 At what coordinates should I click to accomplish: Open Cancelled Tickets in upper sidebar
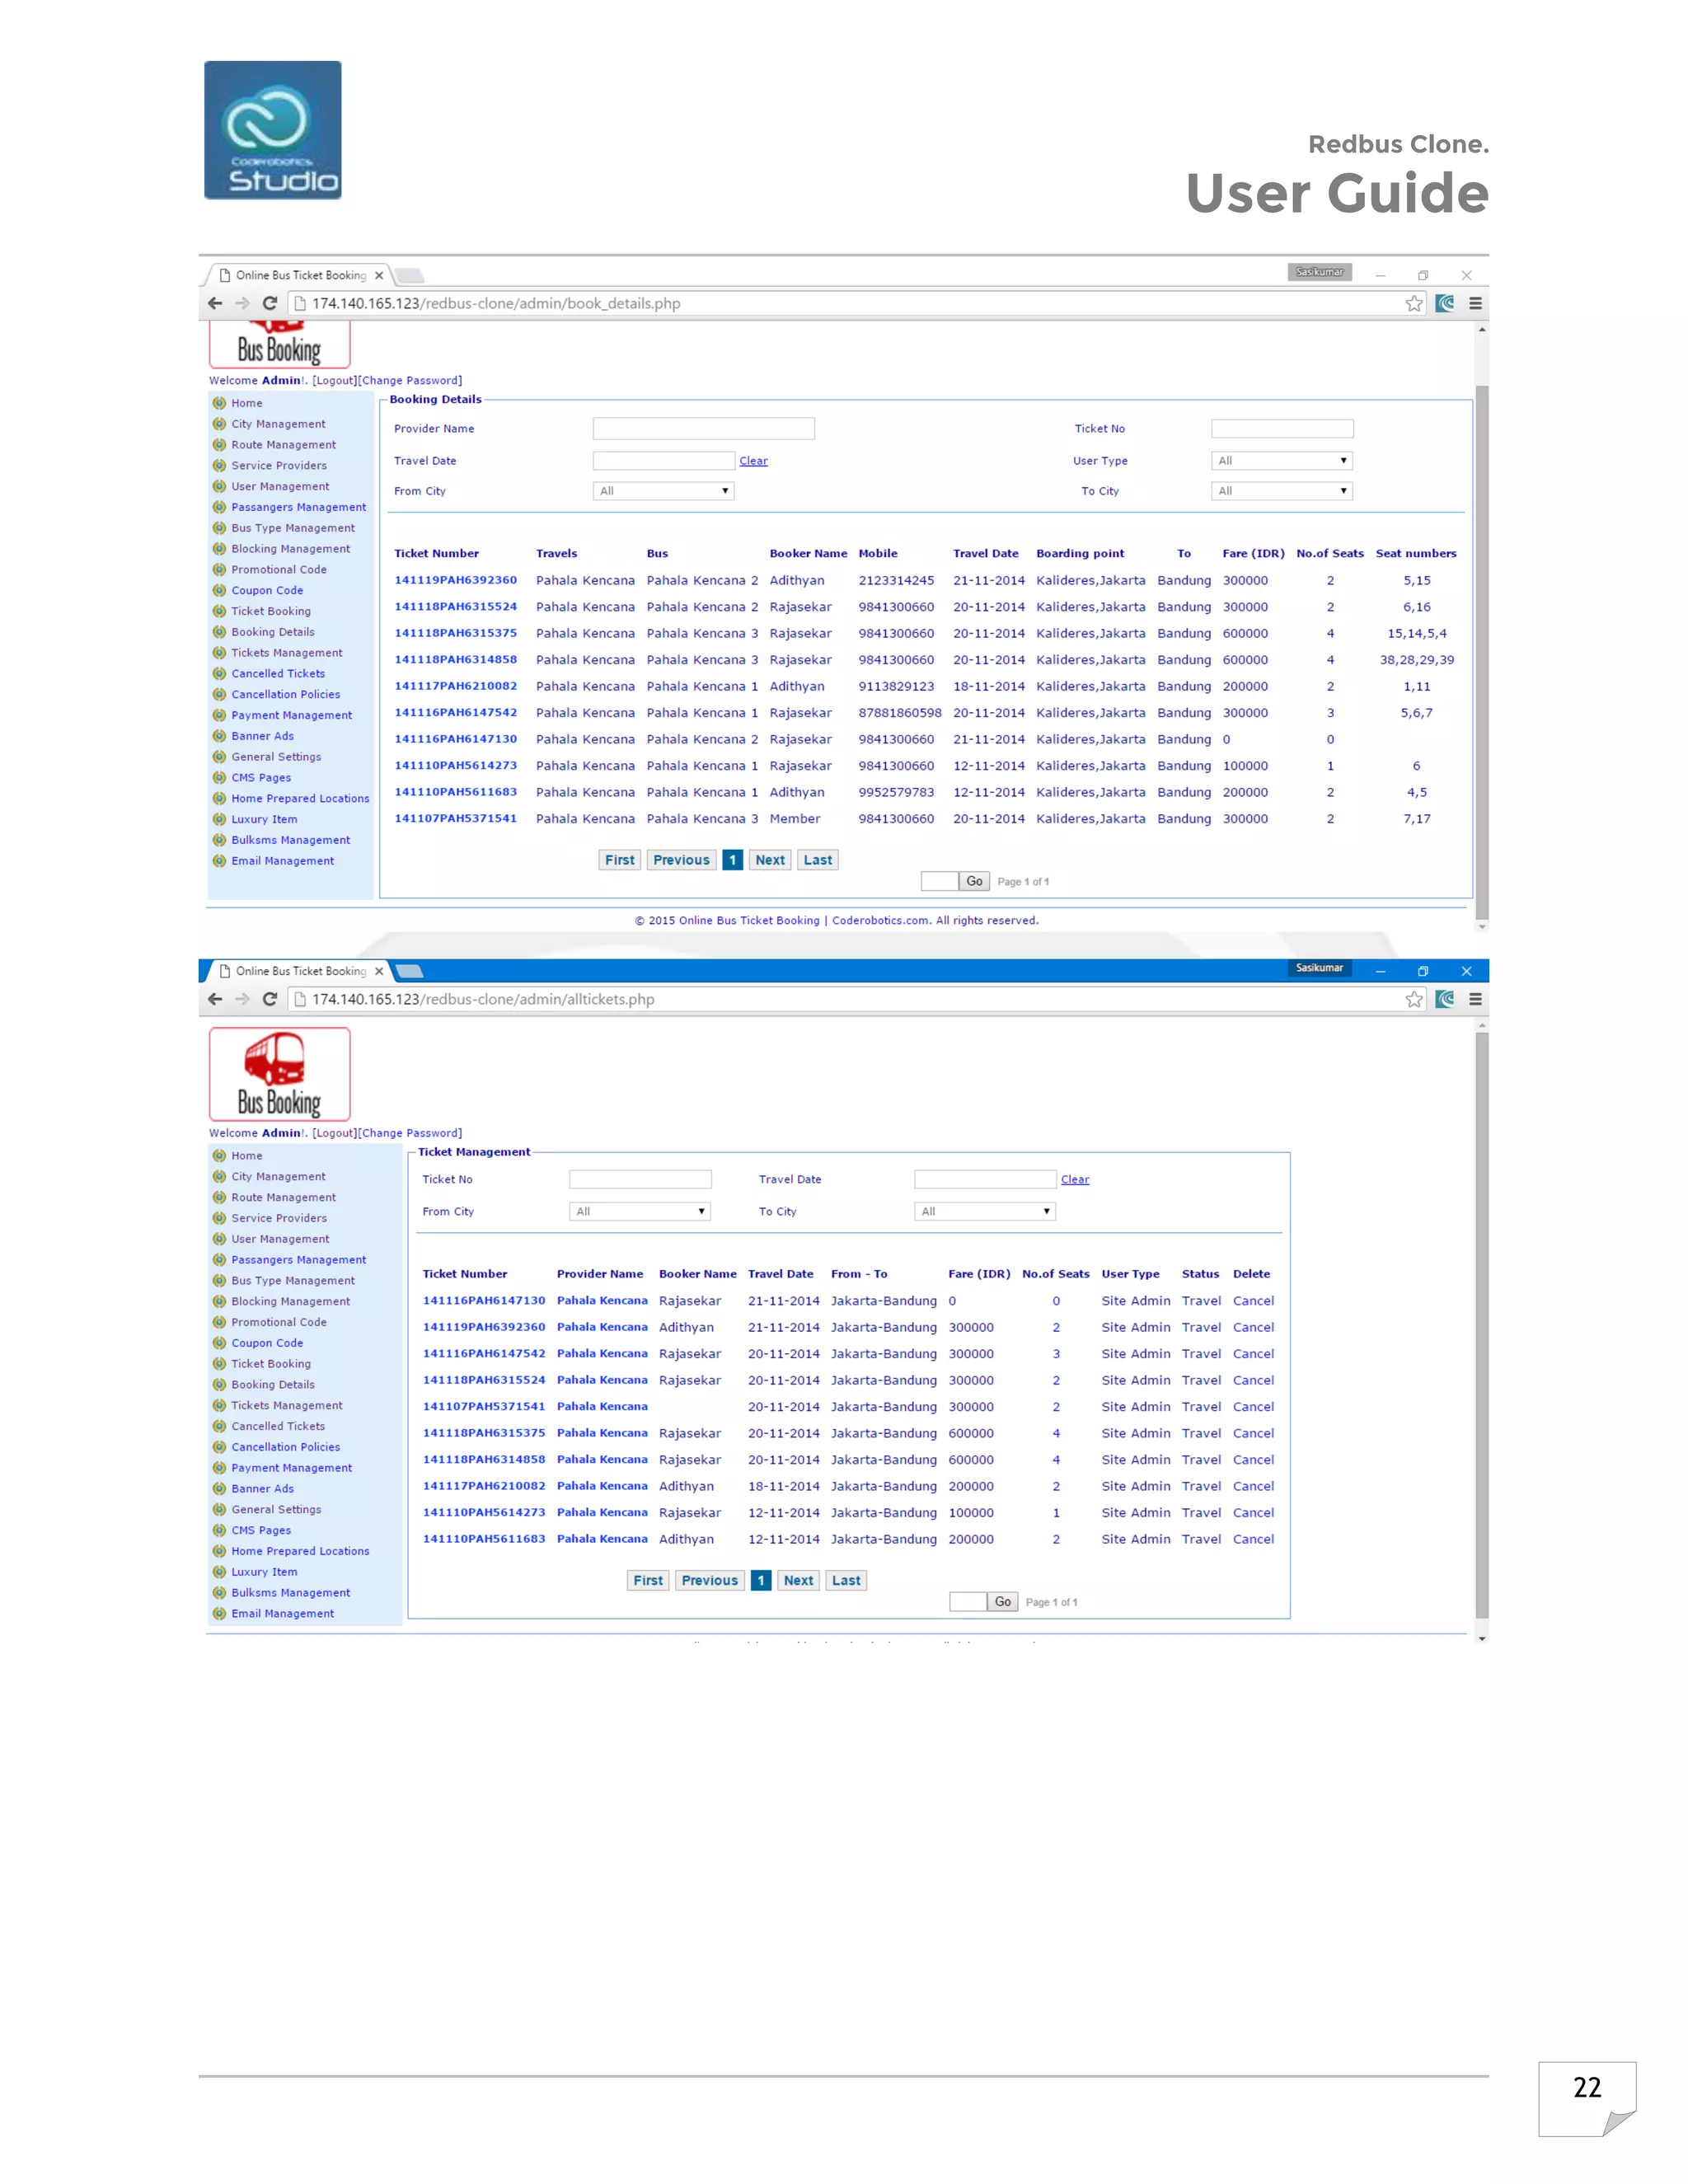pos(278,673)
